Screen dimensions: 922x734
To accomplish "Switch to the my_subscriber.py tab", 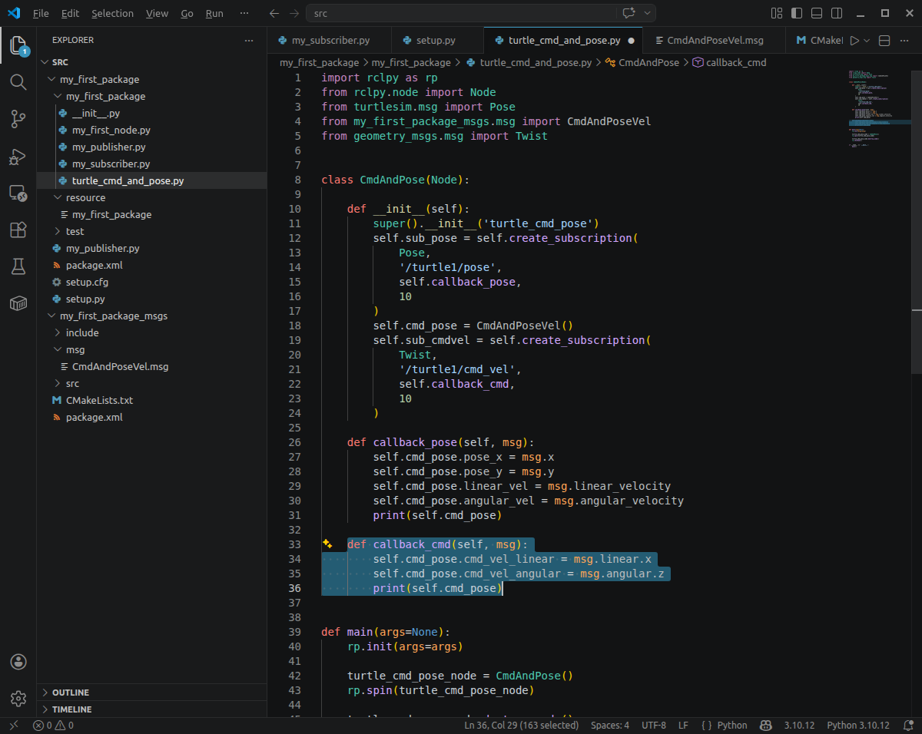I will [x=329, y=40].
